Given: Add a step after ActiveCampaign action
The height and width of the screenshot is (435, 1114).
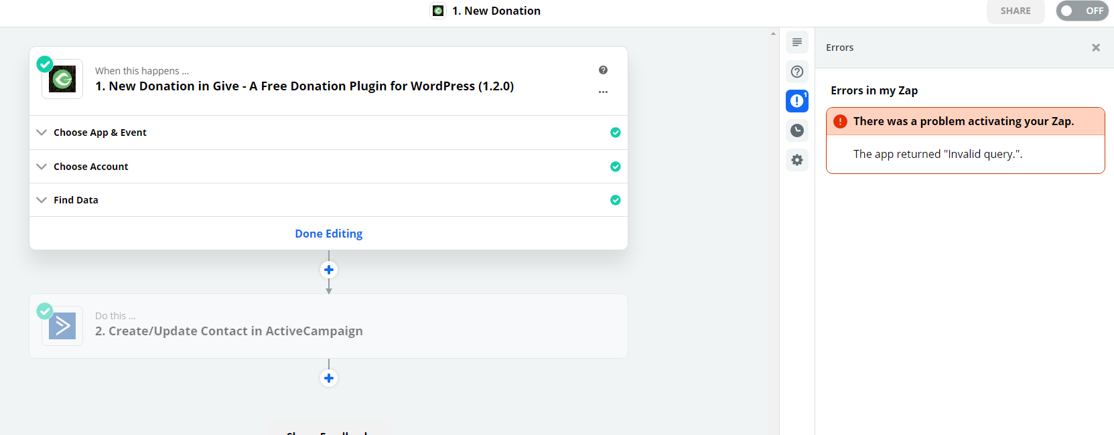Looking at the screenshot, I should (x=329, y=378).
